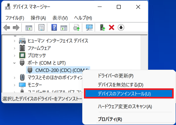Click the Show/Hide console tree icon

tap(29, 28)
